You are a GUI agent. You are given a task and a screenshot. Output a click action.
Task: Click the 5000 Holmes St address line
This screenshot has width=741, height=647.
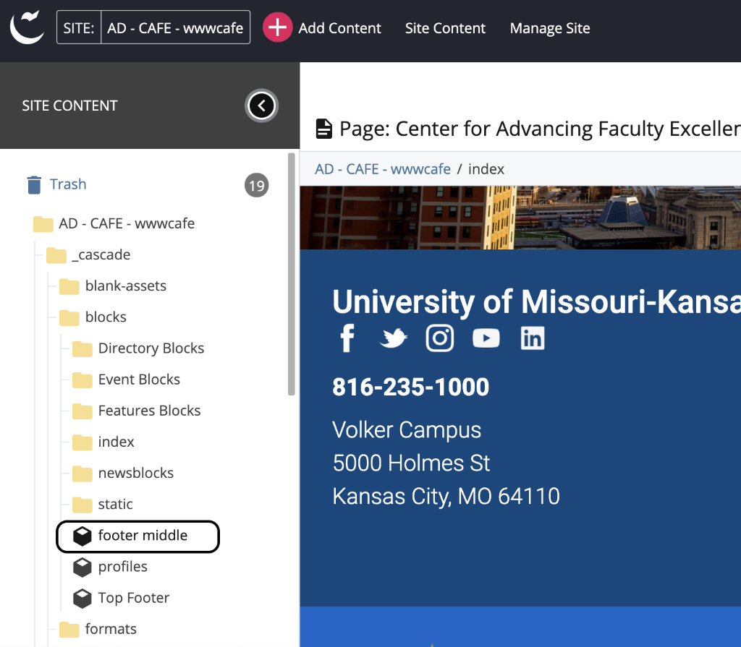(x=411, y=463)
